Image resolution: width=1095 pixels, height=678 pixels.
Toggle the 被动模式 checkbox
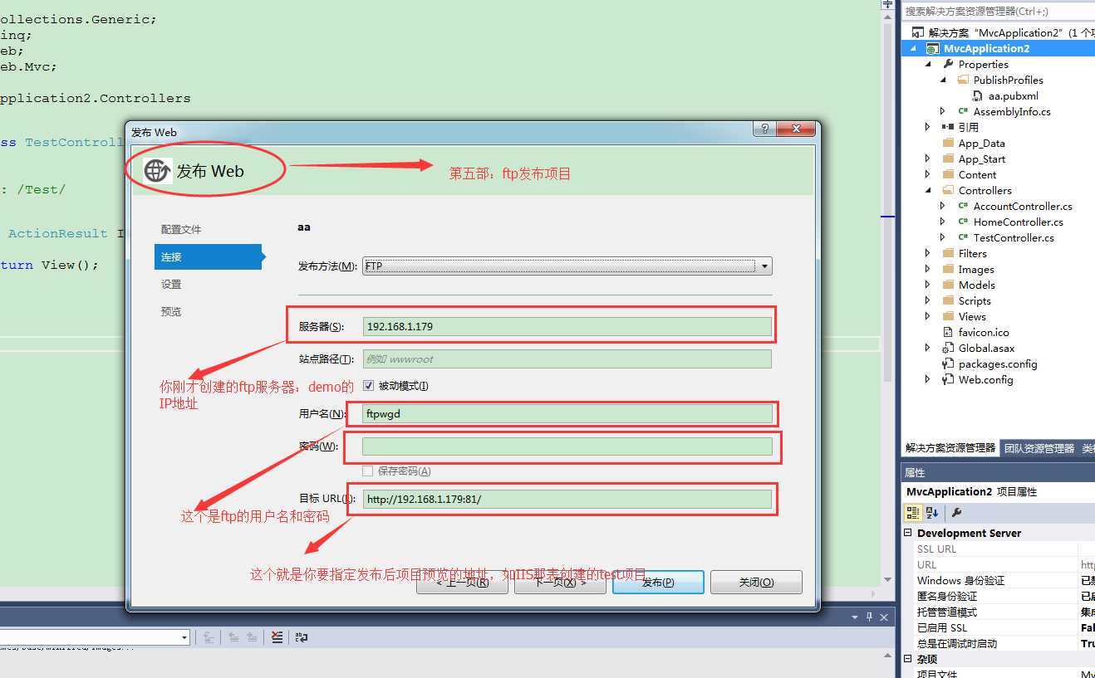(369, 386)
